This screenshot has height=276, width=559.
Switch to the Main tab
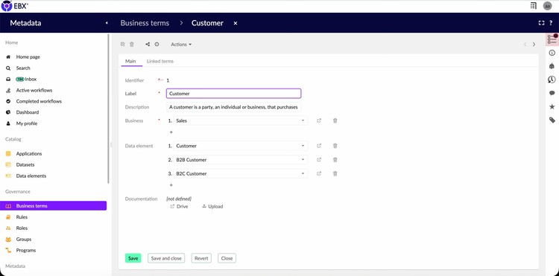click(x=130, y=61)
